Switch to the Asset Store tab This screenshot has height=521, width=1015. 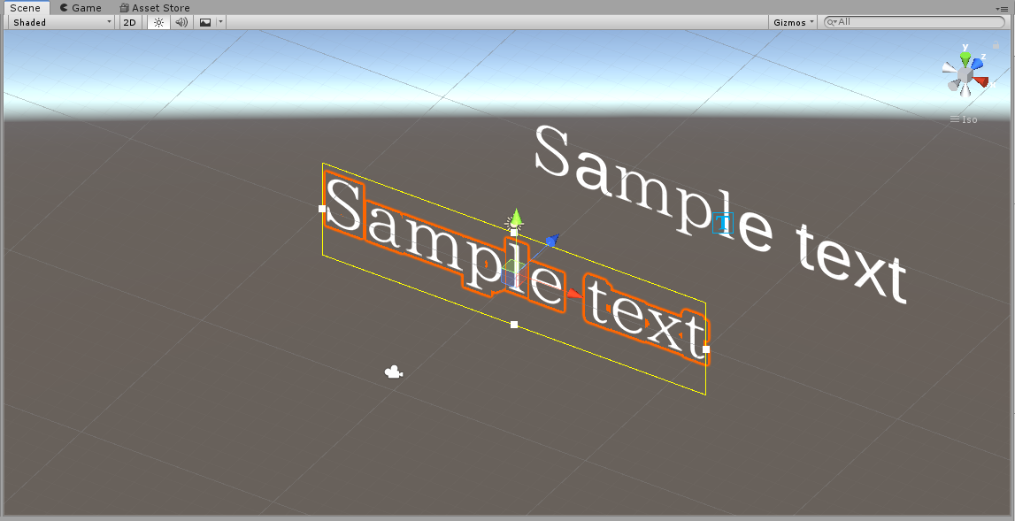[155, 8]
